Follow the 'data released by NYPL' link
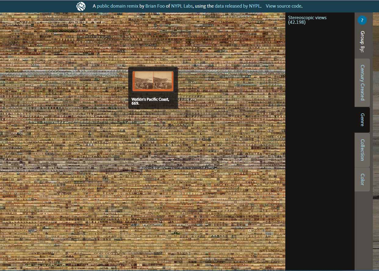 [x=238, y=6]
